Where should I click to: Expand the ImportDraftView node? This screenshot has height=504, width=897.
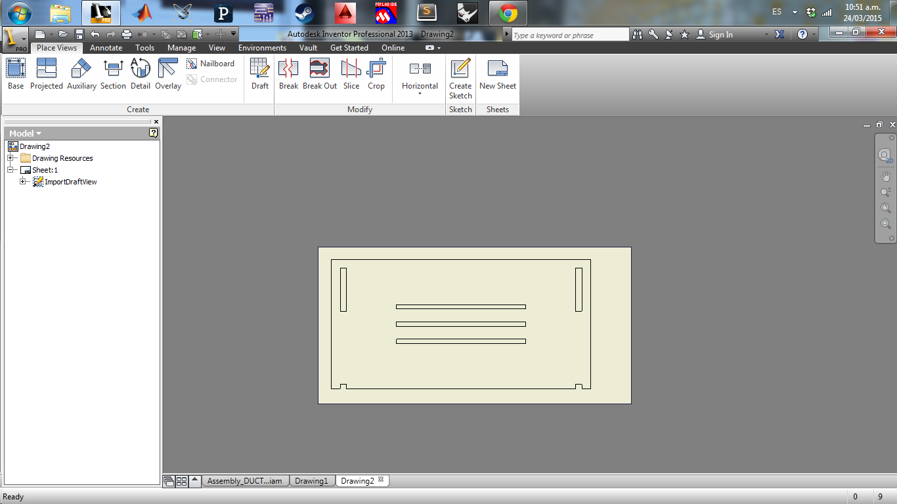(23, 182)
